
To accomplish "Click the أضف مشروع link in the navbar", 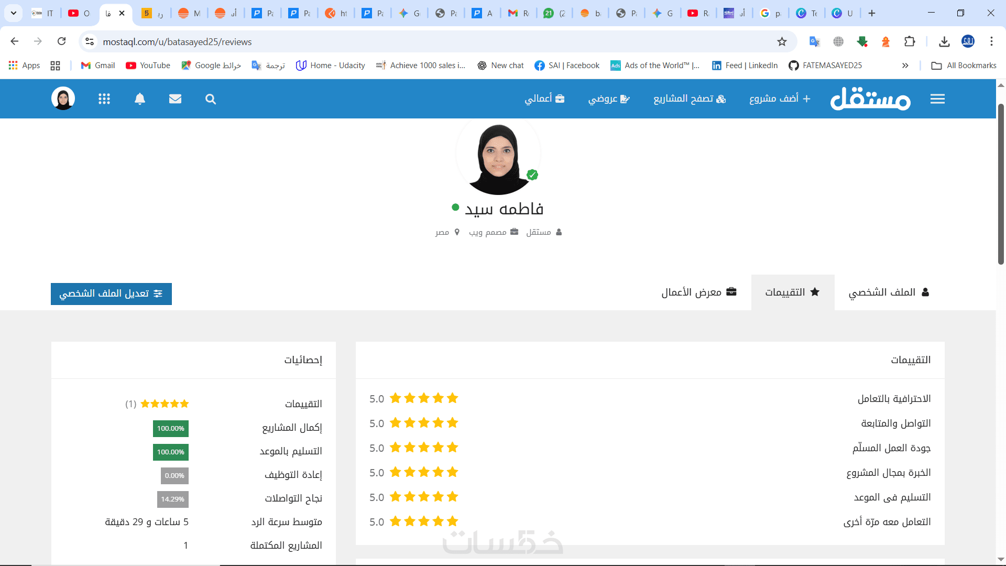I will pyautogui.click(x=780, y=99).
